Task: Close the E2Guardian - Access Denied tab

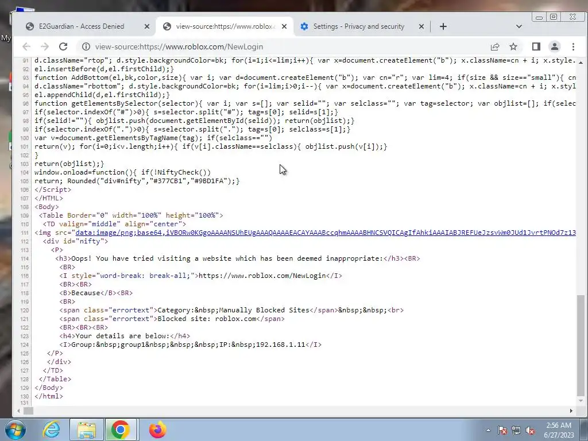Action: (147, 26)
